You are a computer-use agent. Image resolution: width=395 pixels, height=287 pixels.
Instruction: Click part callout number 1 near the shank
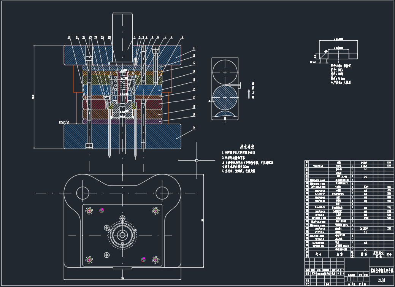[135, 37]
